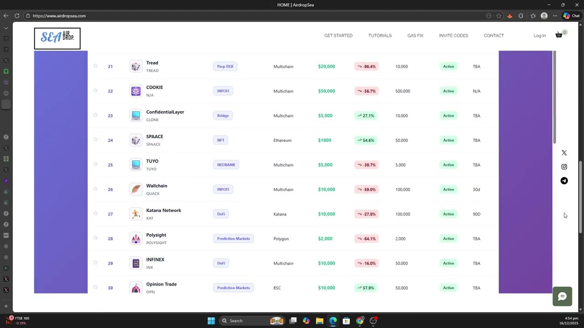Open the GAS FIX page
584x328 pixels.
(x=415, y=36)
